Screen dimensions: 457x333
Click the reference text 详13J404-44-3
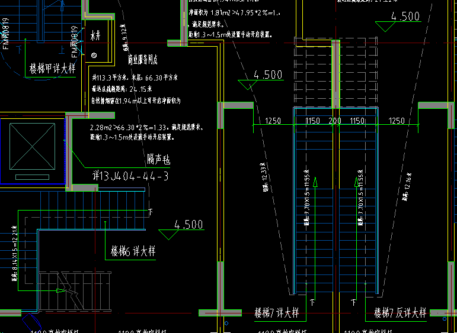pyautogui.click(x=130, y=176)
